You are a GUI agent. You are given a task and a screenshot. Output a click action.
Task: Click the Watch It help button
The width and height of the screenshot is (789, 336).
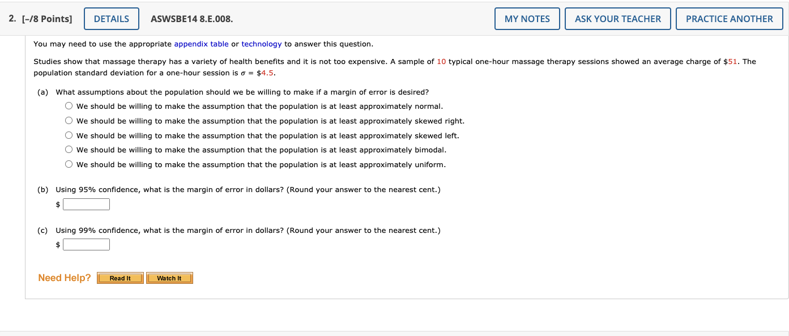coord(169,278)
